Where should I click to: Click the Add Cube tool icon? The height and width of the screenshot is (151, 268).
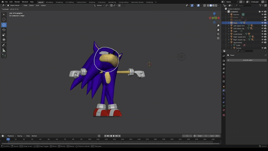click(x=4, y=56)
